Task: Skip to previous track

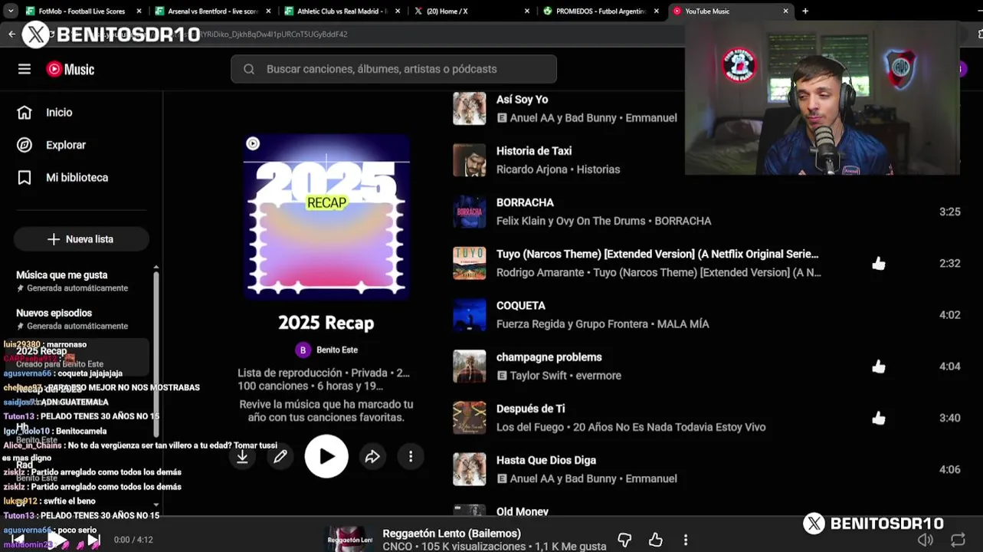Action: point(18,540)
